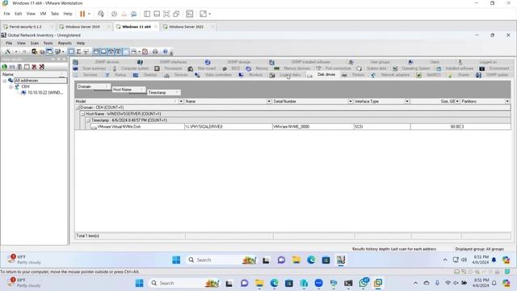Click the Timestamp grouping header box
The width and height of the screenshot is (517, 291).
pyautogui.click(x=164, y=93)
